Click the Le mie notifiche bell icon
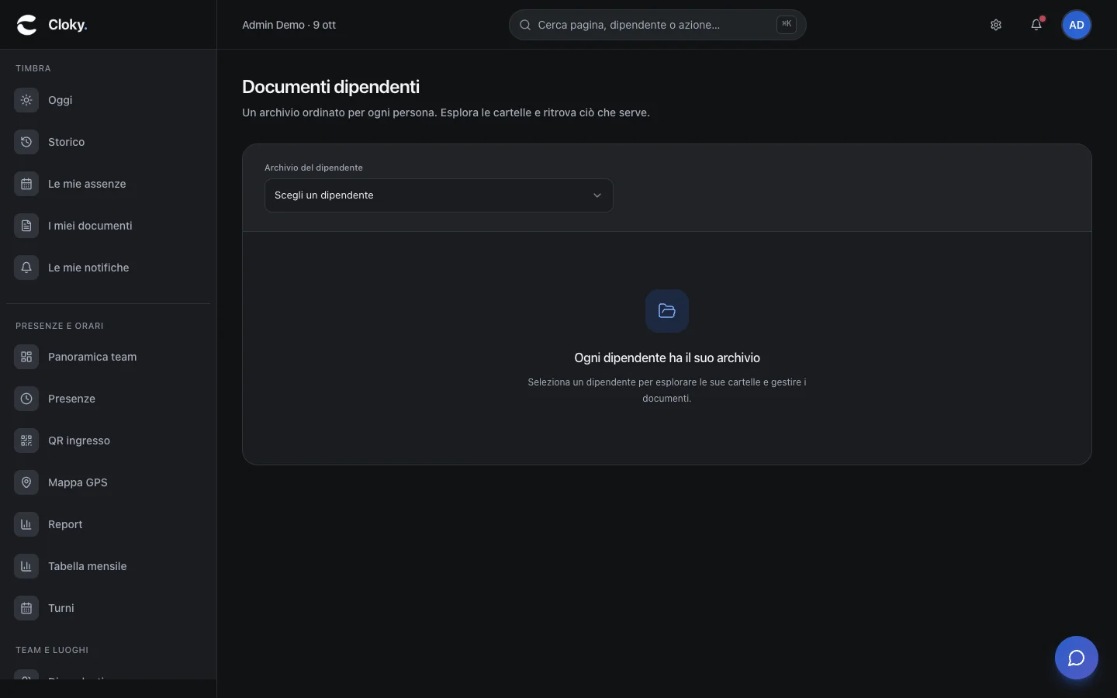 pyautogui.click(x=26, y=268)
